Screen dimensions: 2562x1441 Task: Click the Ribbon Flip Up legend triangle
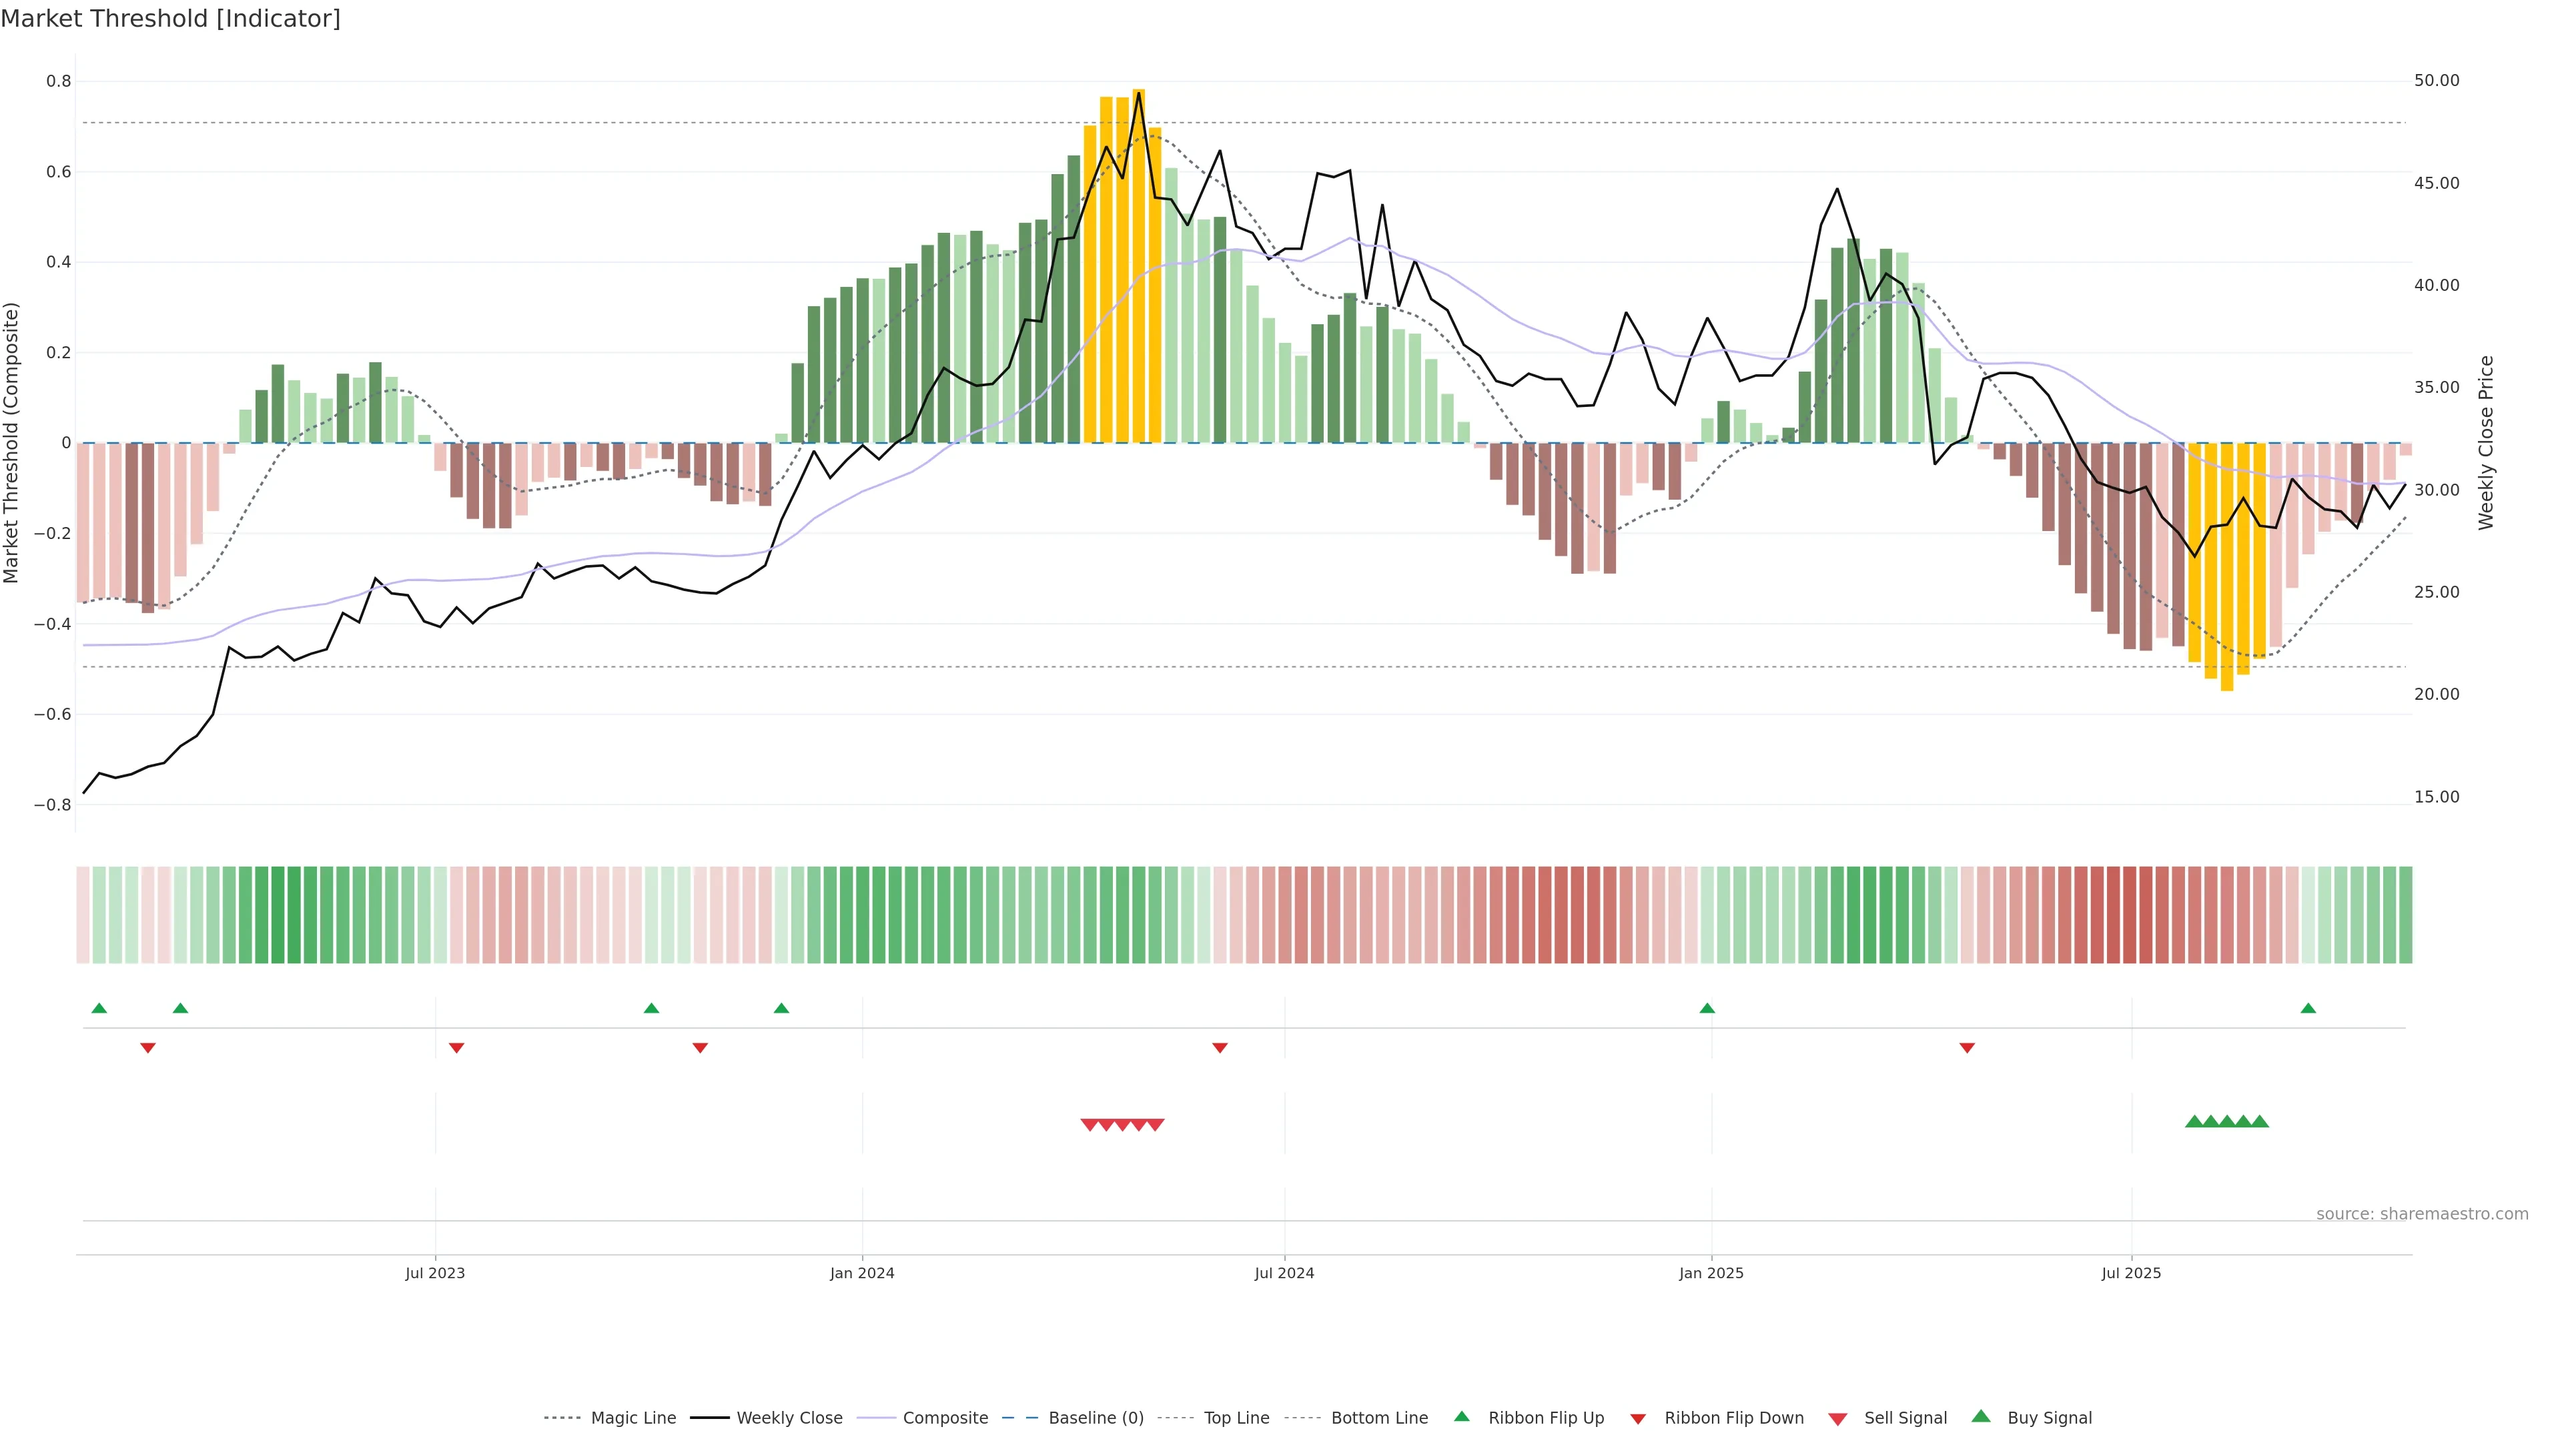click(1462, 1417)
